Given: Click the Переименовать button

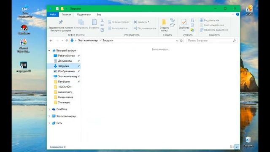Looking at the screenshot, I should click(x=145, y=28).
